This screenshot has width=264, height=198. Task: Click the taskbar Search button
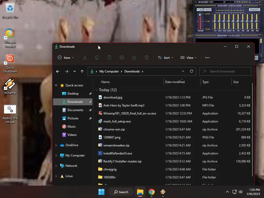coord(121,192)
